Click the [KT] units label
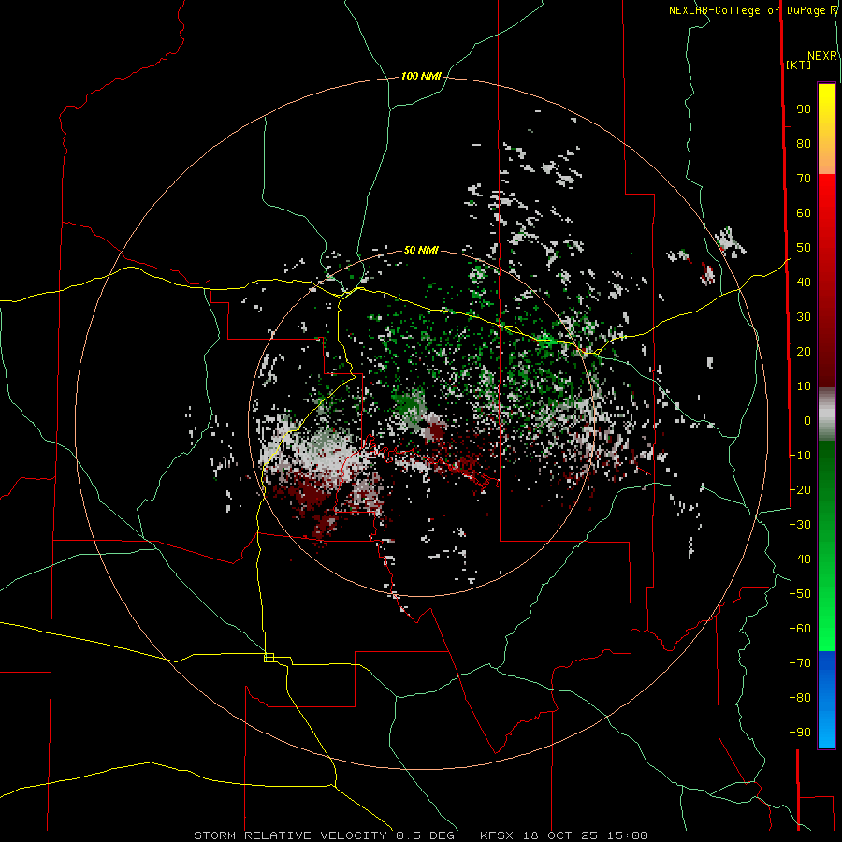The image size is (842, 842). [x=799, y=65]
